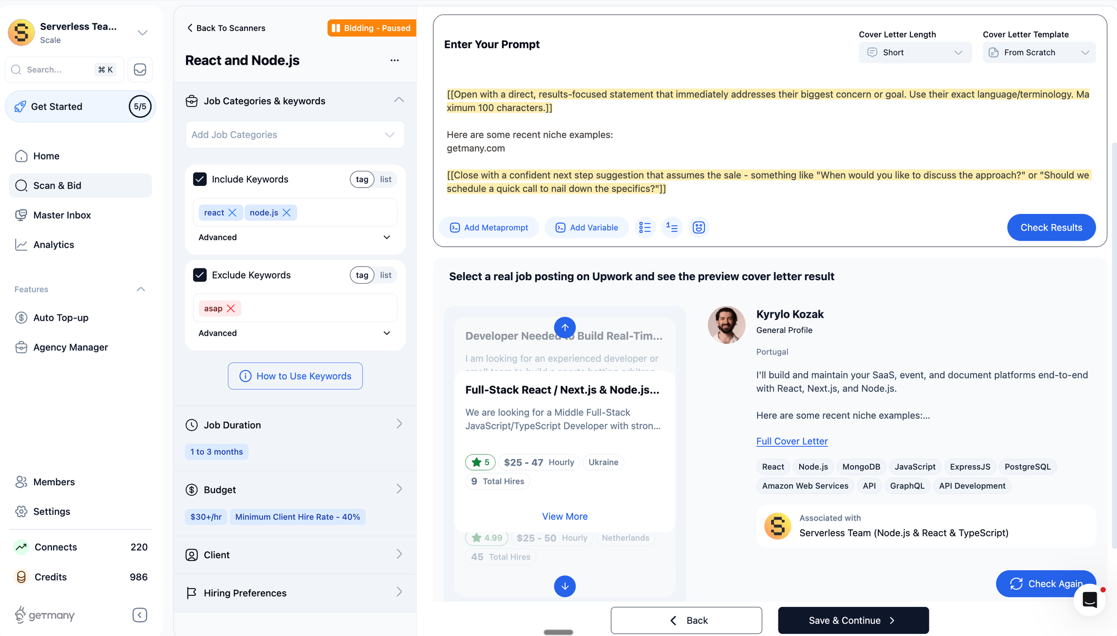1117x636 pixels.
Task: Collapse the sidebar using bottom-left arrow icon
Action: click(x=140, y=615)
